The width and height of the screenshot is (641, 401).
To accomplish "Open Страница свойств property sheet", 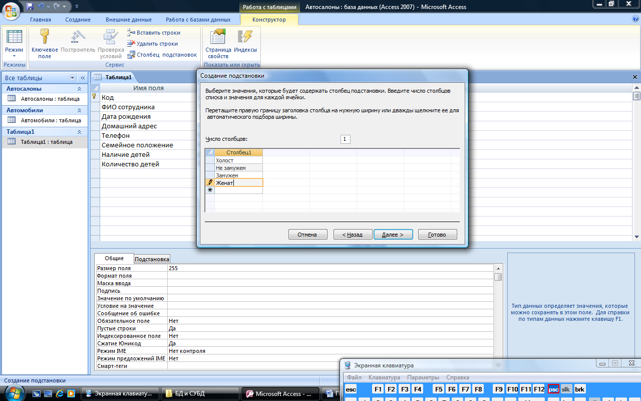I will [218, 44].
